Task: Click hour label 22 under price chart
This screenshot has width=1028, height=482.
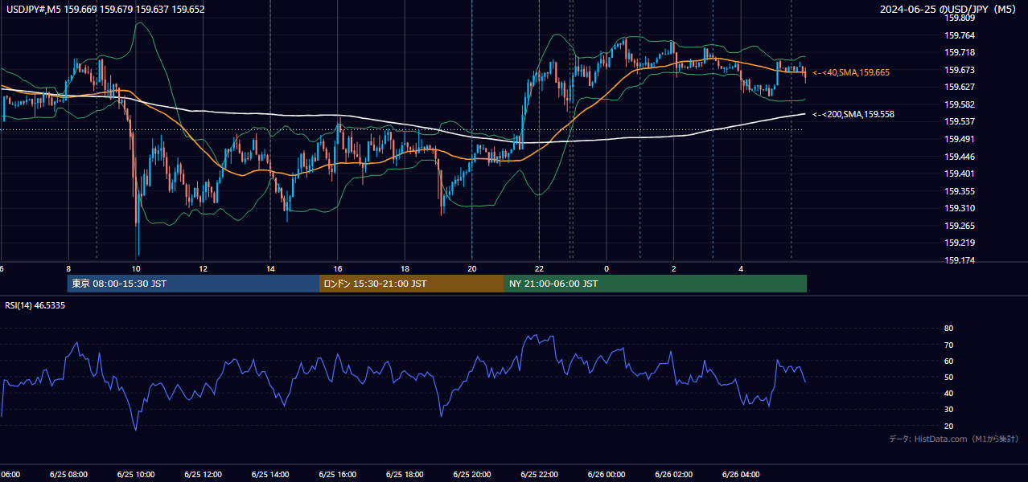Action: pyautogui.click(x=540, y=269)
